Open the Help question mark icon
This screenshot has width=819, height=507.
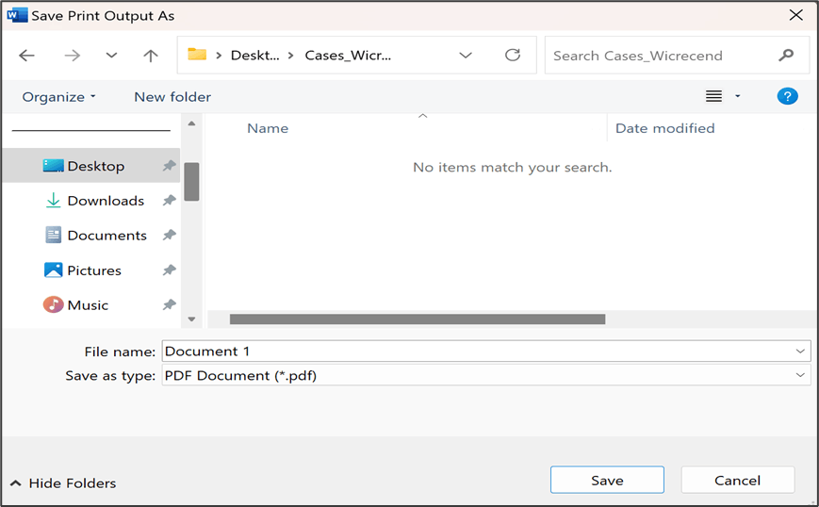(x=787, y=96)
